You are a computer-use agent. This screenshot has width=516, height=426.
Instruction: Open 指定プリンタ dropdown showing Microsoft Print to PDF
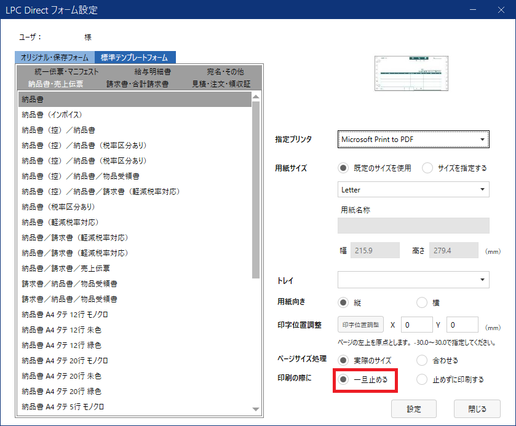click(413, 139)
